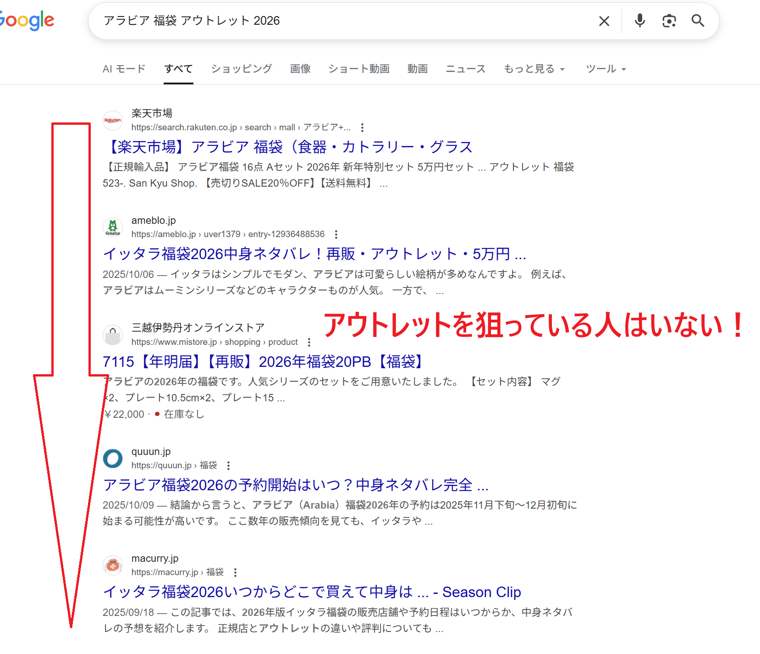This screenshot has height=654, width=760.
Task: Open the 7115 年明届 再販 2026年福袋 link
Action: (x=264, y=362)
